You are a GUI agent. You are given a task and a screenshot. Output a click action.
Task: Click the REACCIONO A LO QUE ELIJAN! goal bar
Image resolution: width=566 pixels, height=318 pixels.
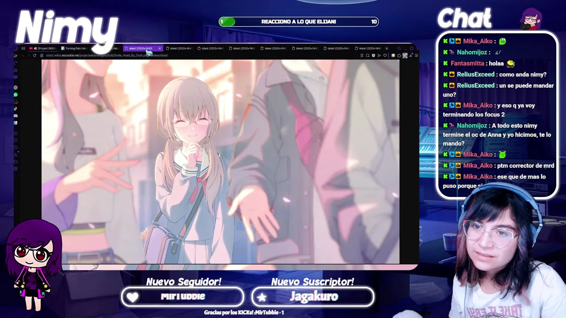click(299, 22)
